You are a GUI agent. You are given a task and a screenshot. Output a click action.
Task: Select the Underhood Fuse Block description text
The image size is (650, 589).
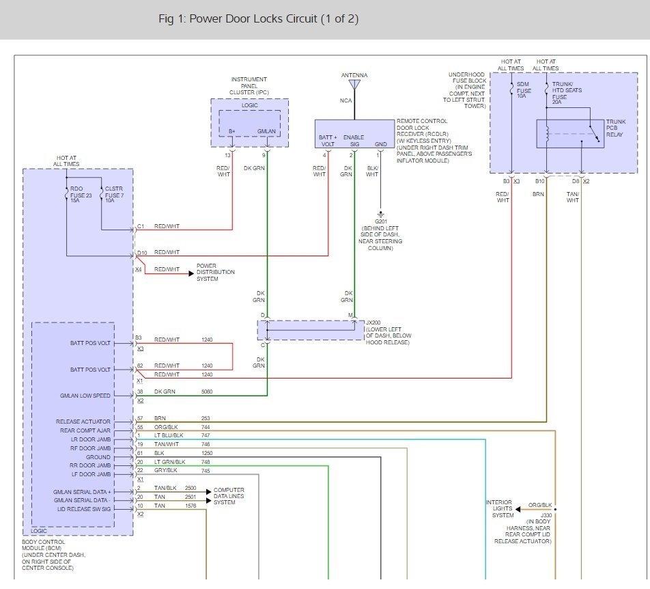[x=468, y=90]
